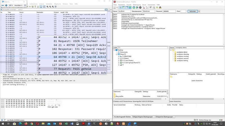Open FileZilla Site Manager icon
225x126 pixels.
tap(115, 8)
